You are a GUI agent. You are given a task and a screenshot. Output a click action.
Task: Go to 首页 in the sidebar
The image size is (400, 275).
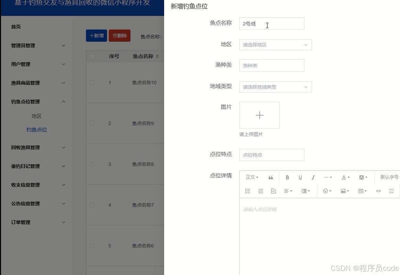(x=16, y=27)
